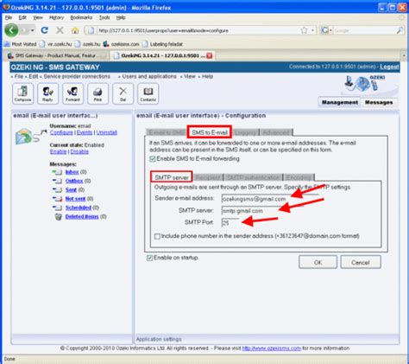This screenshot has height=364, width=409.
Task: Click the Messages button
Action: point(379,102)
